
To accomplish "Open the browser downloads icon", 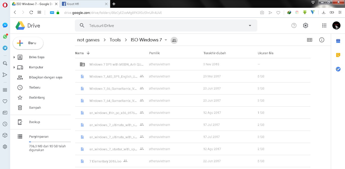I will pyautogui.click(x=324, y=12).
